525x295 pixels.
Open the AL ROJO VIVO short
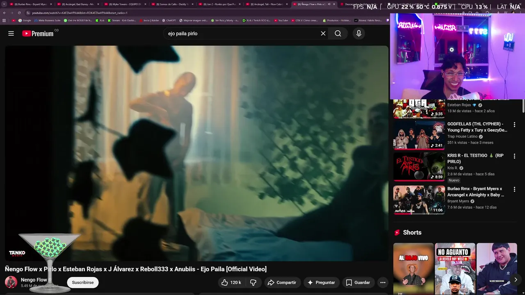[413, 269]
